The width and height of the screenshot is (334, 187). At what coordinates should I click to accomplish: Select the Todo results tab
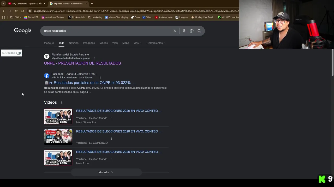click(x=61, y=43)
